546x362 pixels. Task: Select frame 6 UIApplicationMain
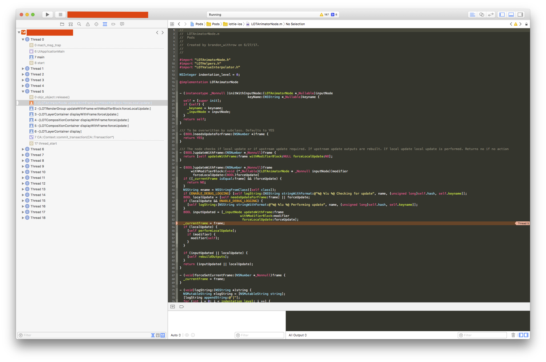pyautogui.click(x=92, y=51)
